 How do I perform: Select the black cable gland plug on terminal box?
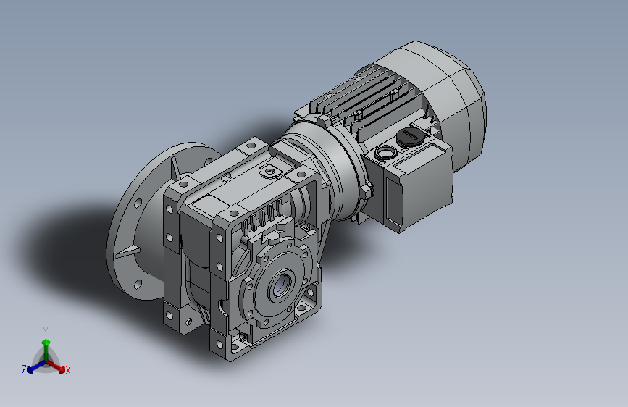[410, 136]
